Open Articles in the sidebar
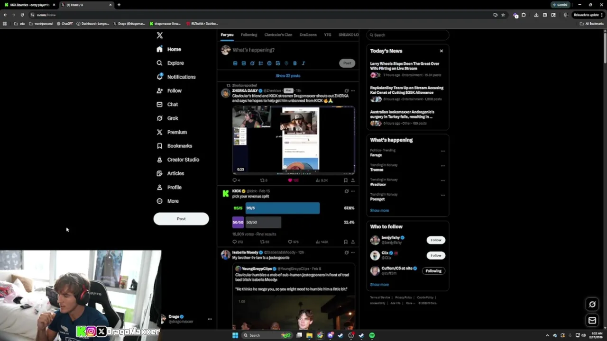Image resolution: width=607 pixels, height=341 pixels. pyautogui.click(x=170, y=173)
